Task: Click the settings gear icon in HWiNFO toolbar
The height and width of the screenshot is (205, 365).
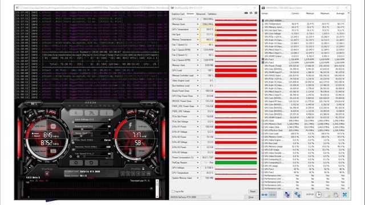Action: coord(336,195)
